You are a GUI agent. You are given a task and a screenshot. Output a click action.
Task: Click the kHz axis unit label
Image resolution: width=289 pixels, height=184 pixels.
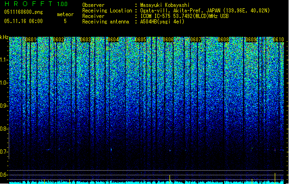pos(4,37)
